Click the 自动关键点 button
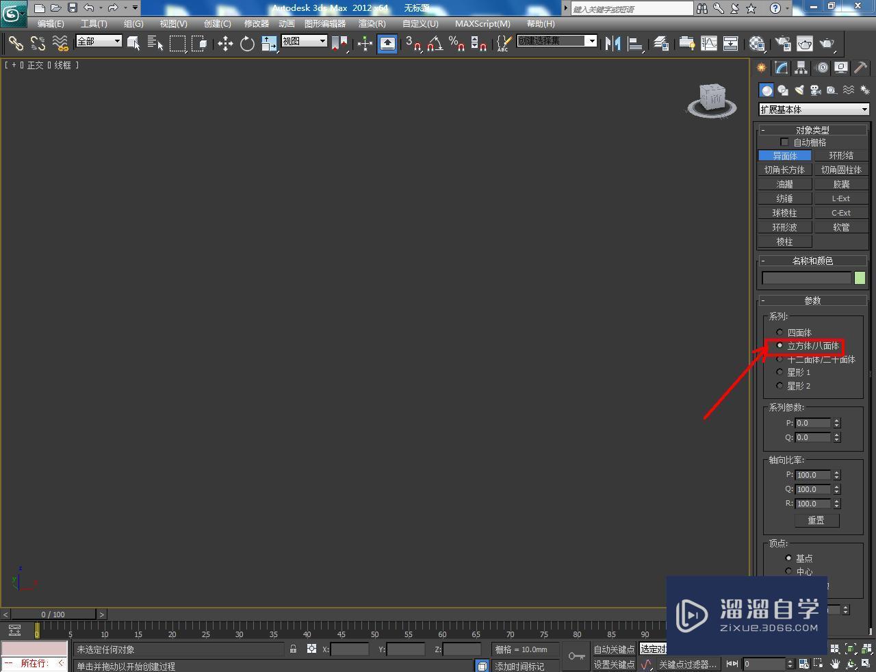The height and width of the screenshot is (672, 876). [x=614, y=649]
